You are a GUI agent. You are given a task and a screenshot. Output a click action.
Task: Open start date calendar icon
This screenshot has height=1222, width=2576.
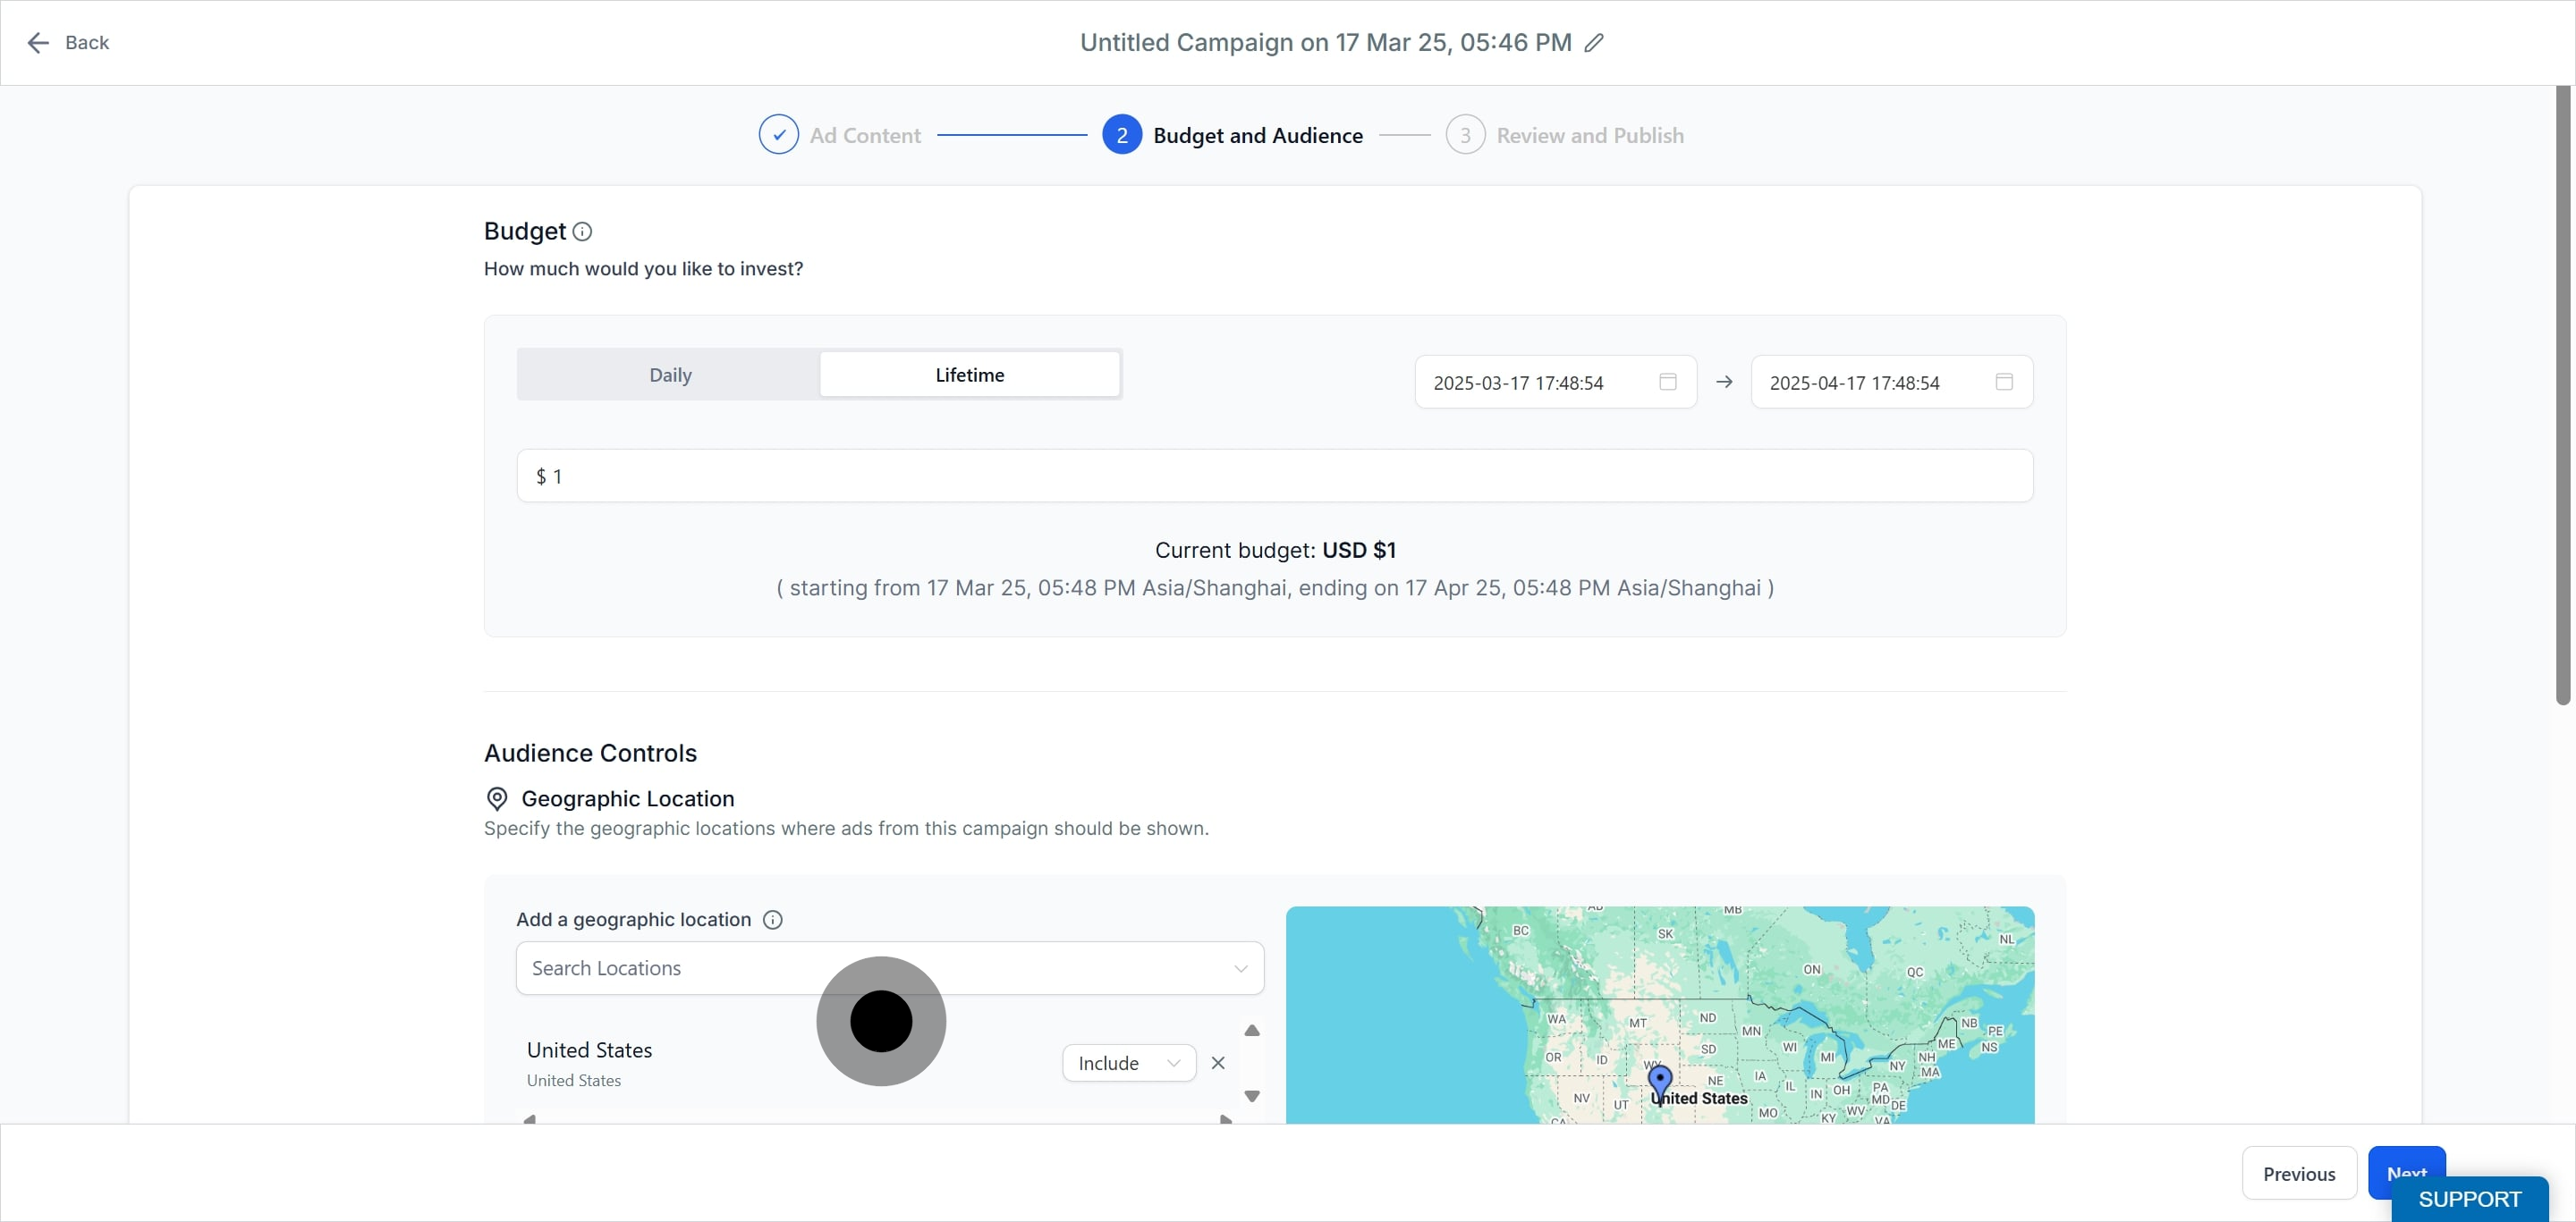[1668, 382]
